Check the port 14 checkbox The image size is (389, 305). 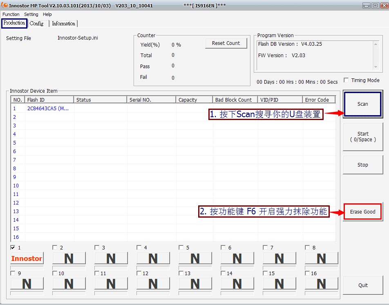(x=223, y=273)
